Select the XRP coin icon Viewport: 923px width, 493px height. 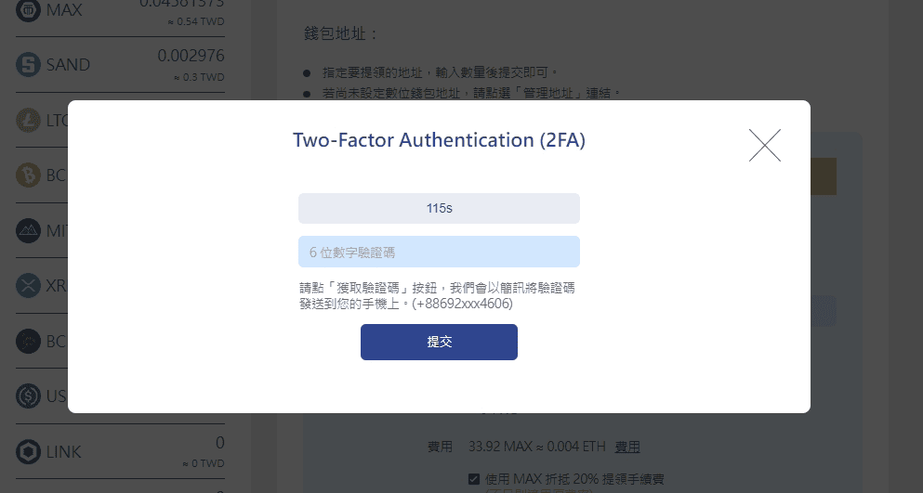(28, 286)
